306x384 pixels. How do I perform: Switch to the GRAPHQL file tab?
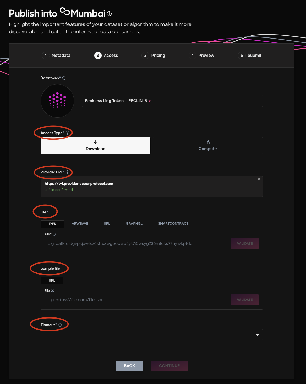coord(134,223)
